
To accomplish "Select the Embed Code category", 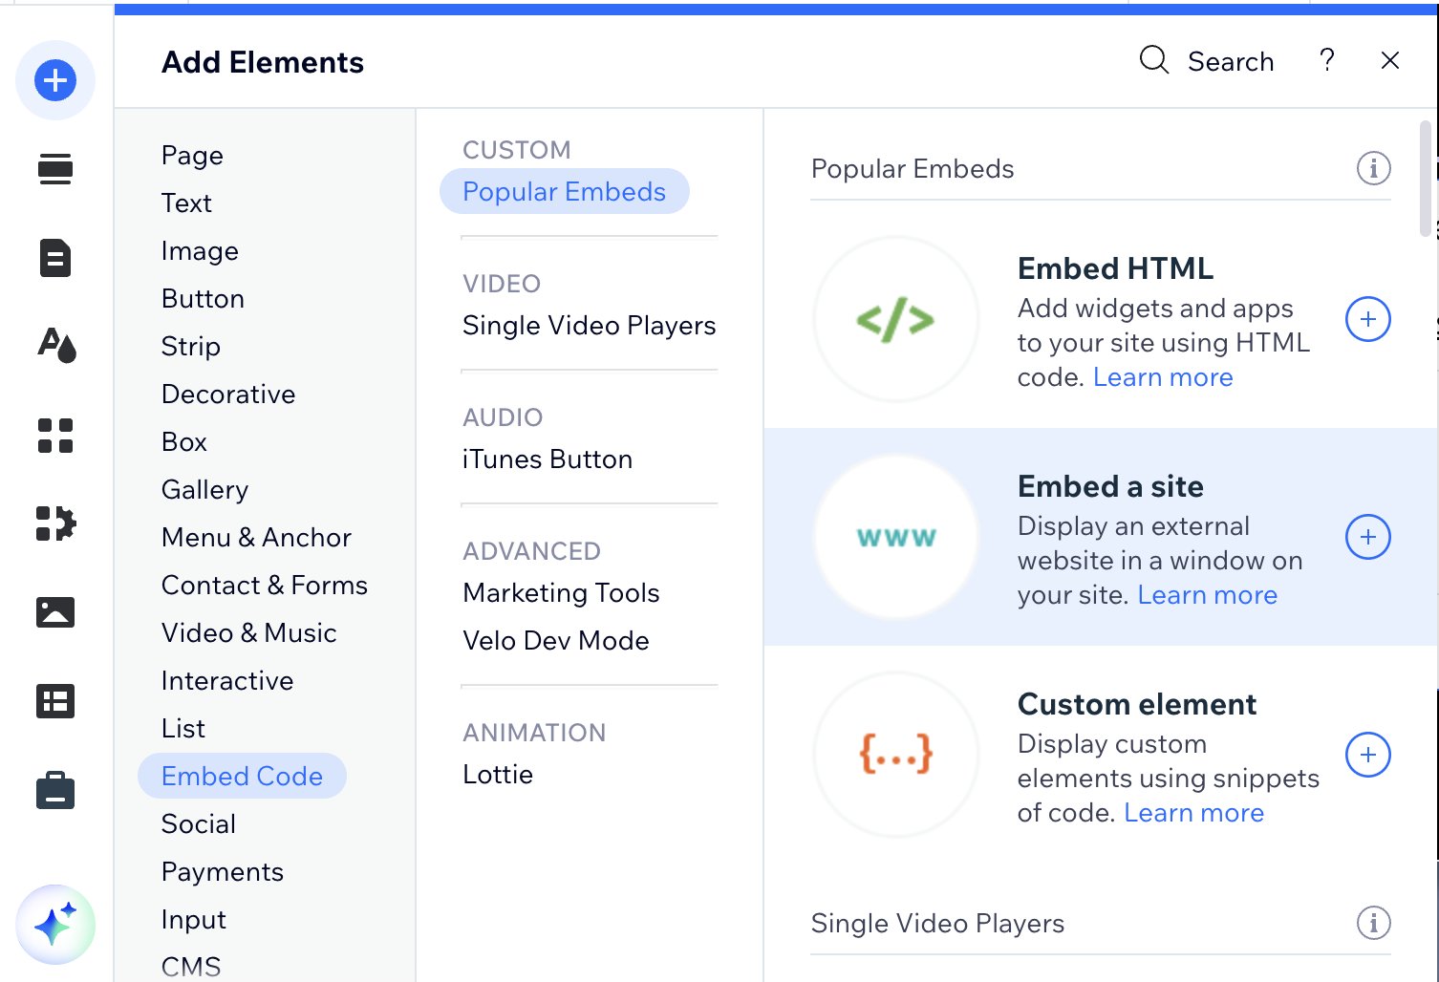I will tap(242, 777).
